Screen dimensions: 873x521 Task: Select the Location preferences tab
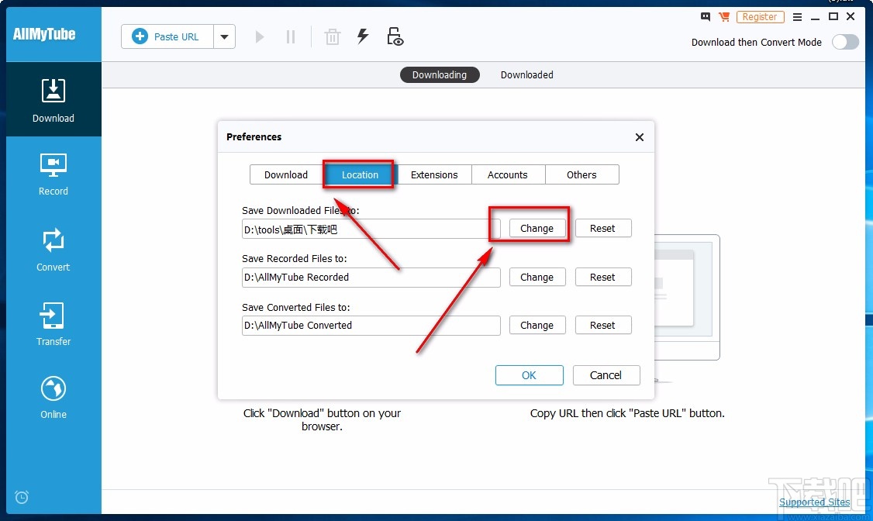pyautogui.click(x=360, y=174)
